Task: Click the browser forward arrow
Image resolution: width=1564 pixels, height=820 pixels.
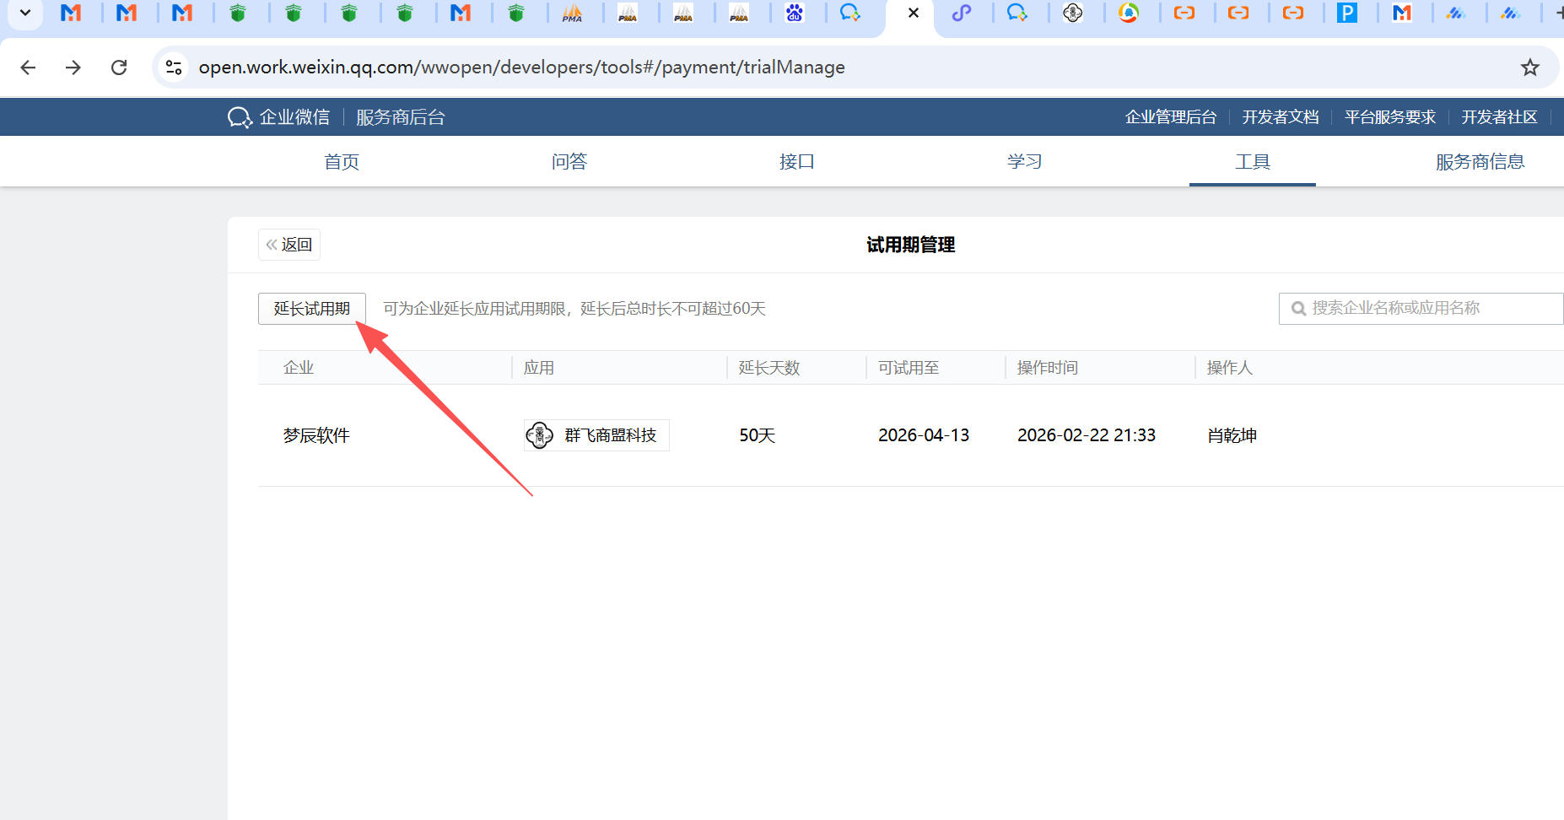Action: point(73,67)
